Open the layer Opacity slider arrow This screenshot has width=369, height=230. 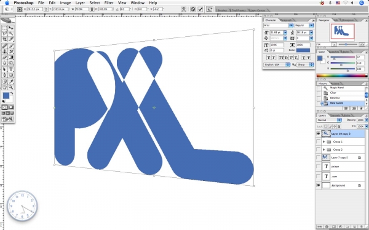click(x=366, y=120)
